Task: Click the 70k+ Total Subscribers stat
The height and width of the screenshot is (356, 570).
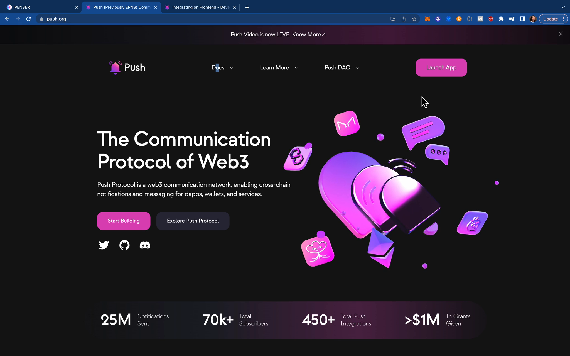Action: [235, 320]
